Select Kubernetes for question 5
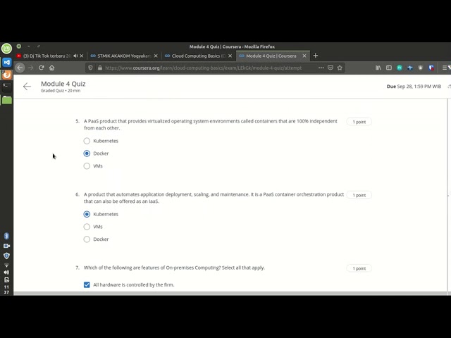Viewport: 451px width, 338px height. 87,141
